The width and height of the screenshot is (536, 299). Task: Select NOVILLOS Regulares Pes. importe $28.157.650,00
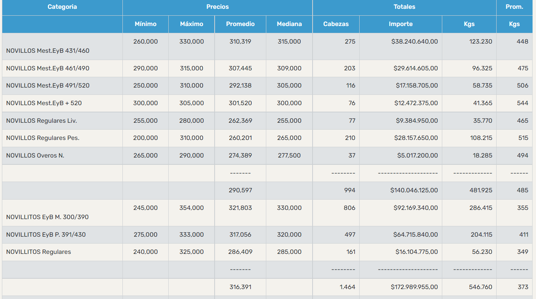pyautogui.click(x=415, y=138)
